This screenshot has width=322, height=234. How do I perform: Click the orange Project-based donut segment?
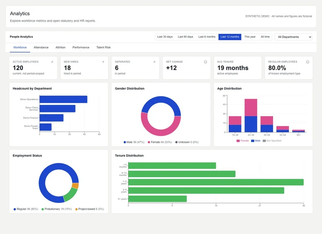(x=75, y=186)
